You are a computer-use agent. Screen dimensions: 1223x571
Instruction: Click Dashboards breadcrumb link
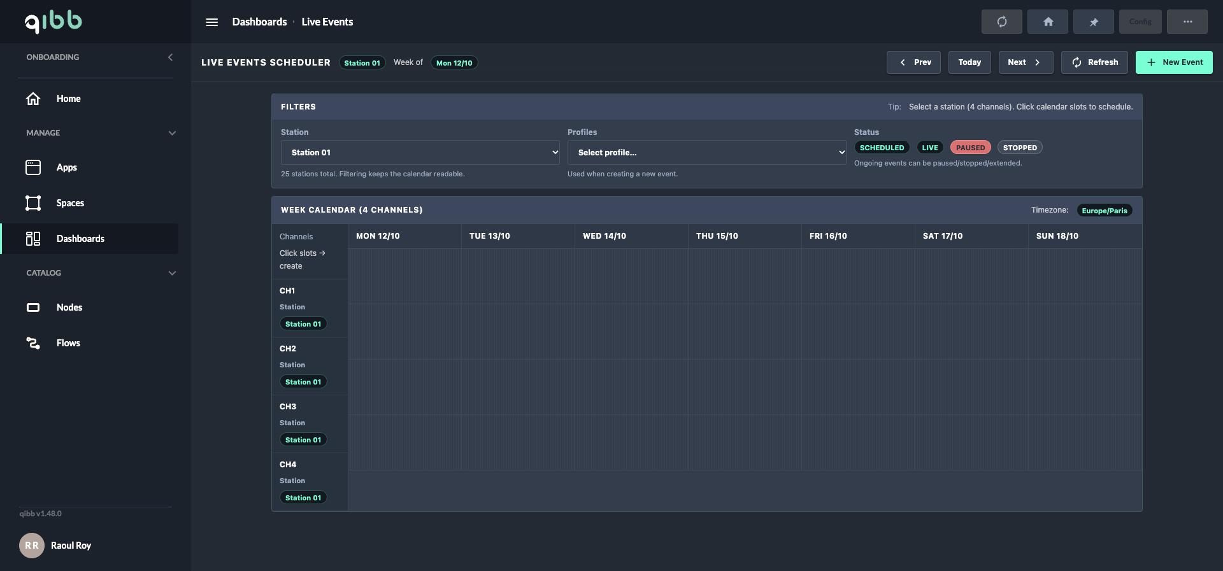259,22
